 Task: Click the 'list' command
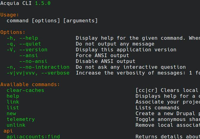click(13, 108)
